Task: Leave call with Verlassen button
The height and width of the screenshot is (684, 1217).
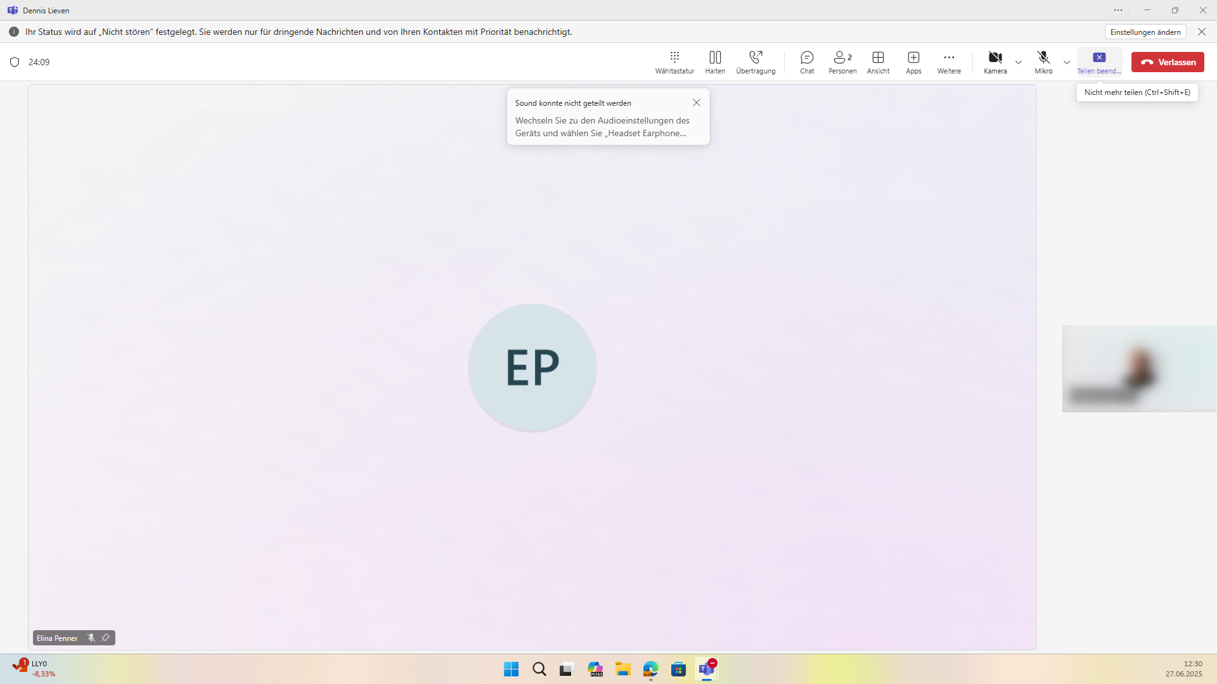Action: [x=1168, y=62]
